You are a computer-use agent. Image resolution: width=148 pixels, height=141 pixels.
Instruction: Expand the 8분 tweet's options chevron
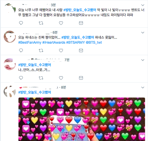143,87
